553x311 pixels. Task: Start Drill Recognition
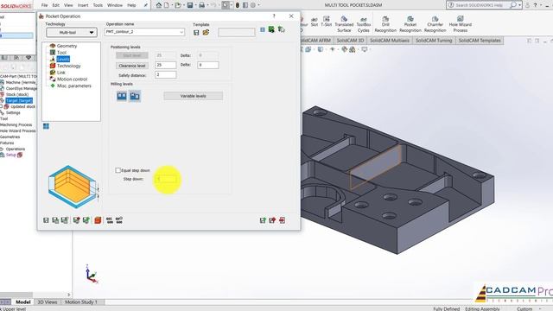coord(385,24)
